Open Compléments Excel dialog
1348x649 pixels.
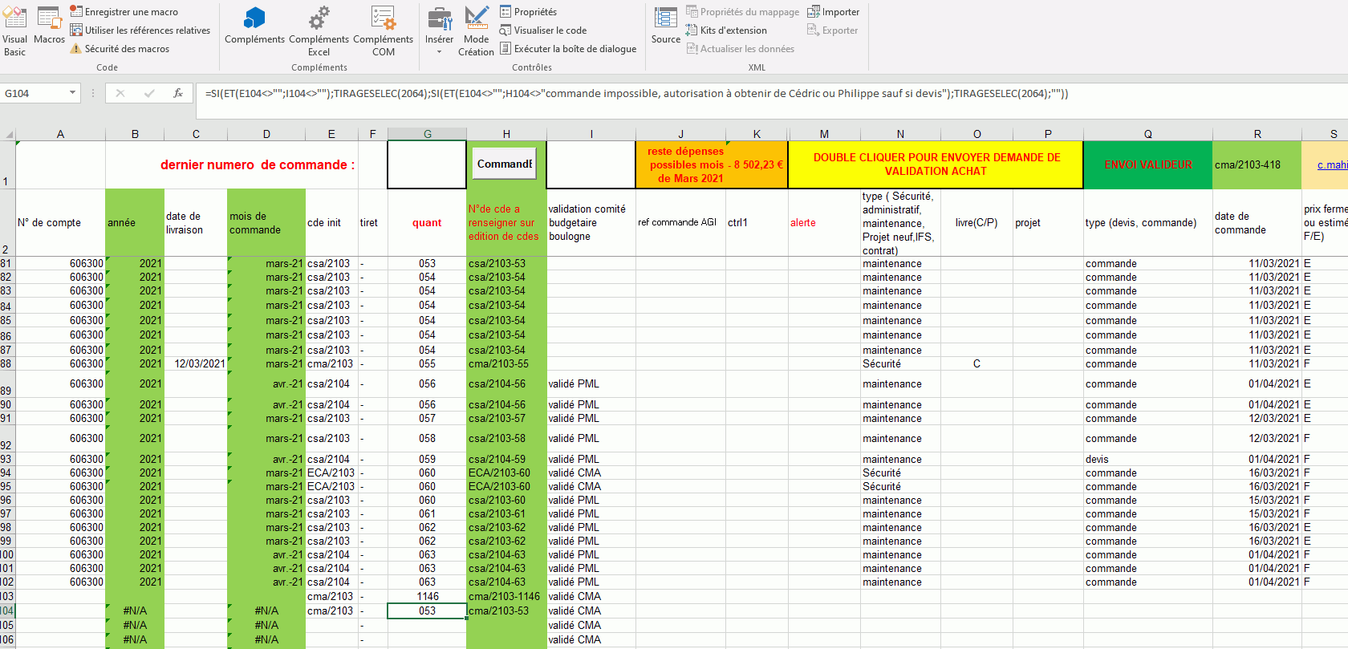(319, 32)
